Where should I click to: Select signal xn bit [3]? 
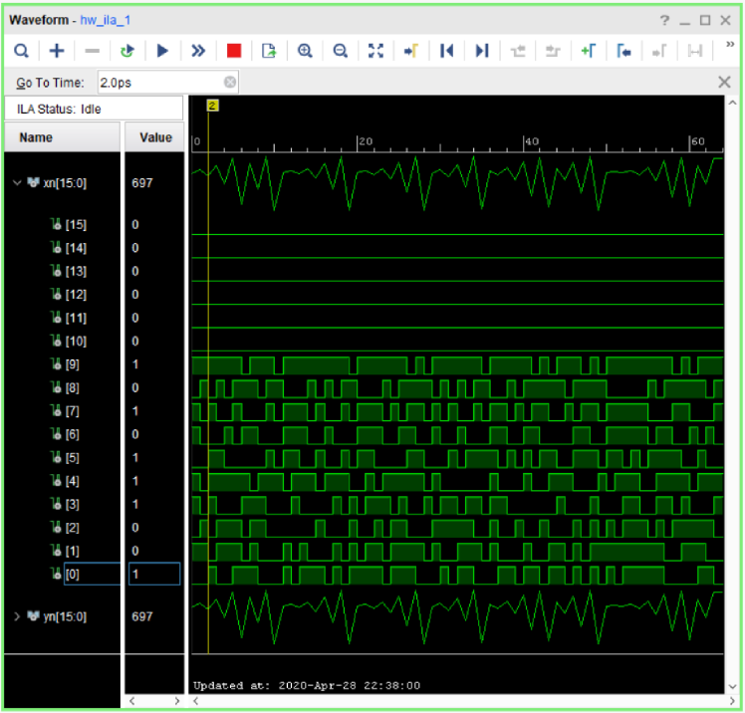click(73, 504)
